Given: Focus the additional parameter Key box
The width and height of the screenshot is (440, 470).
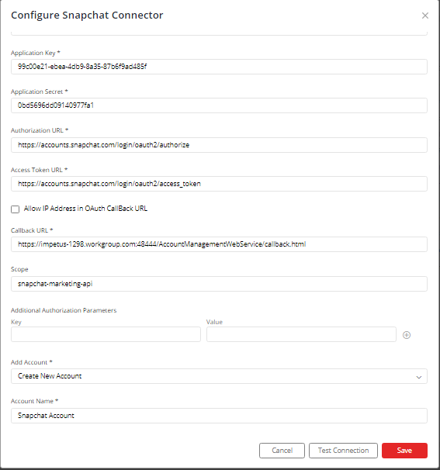Looking at the screenshot, I should point(106,334).
